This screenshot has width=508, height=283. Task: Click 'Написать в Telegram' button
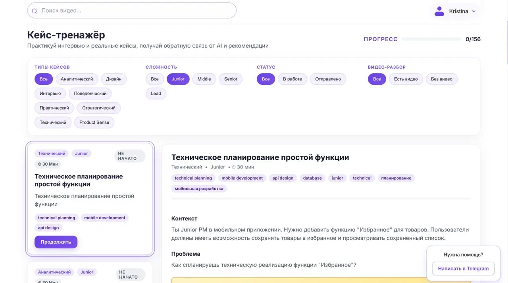(x=463, y=268)
